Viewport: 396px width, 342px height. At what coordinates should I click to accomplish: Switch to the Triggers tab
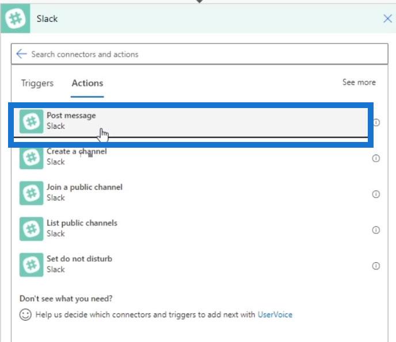(37, 83)
